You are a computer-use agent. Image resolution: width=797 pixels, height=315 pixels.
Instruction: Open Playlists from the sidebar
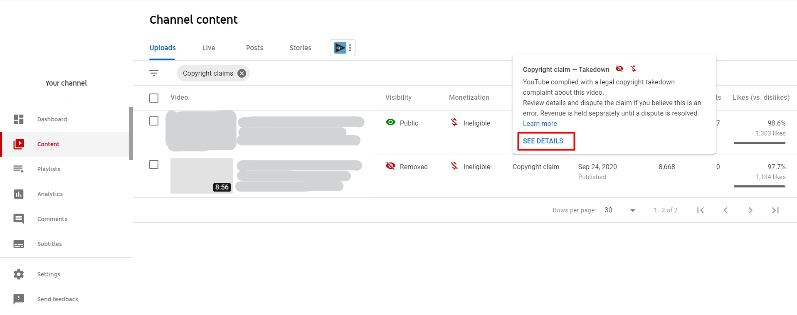(x=49, y=169)
